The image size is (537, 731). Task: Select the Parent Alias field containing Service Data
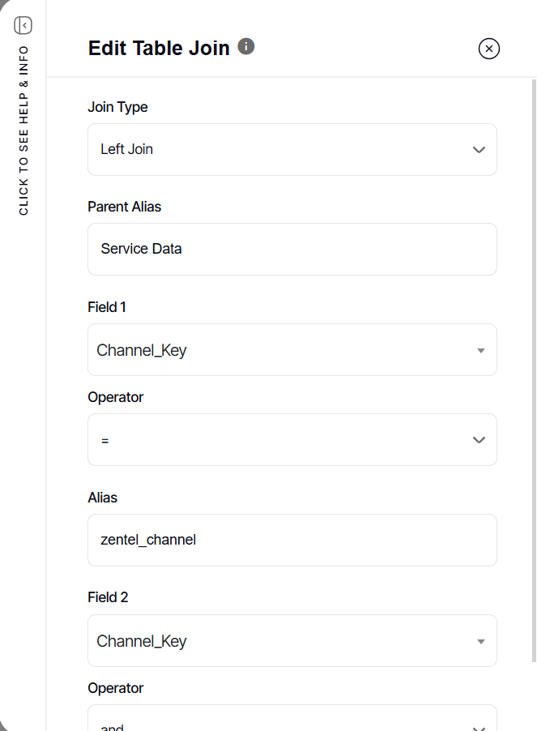click(x=292, y=249)
